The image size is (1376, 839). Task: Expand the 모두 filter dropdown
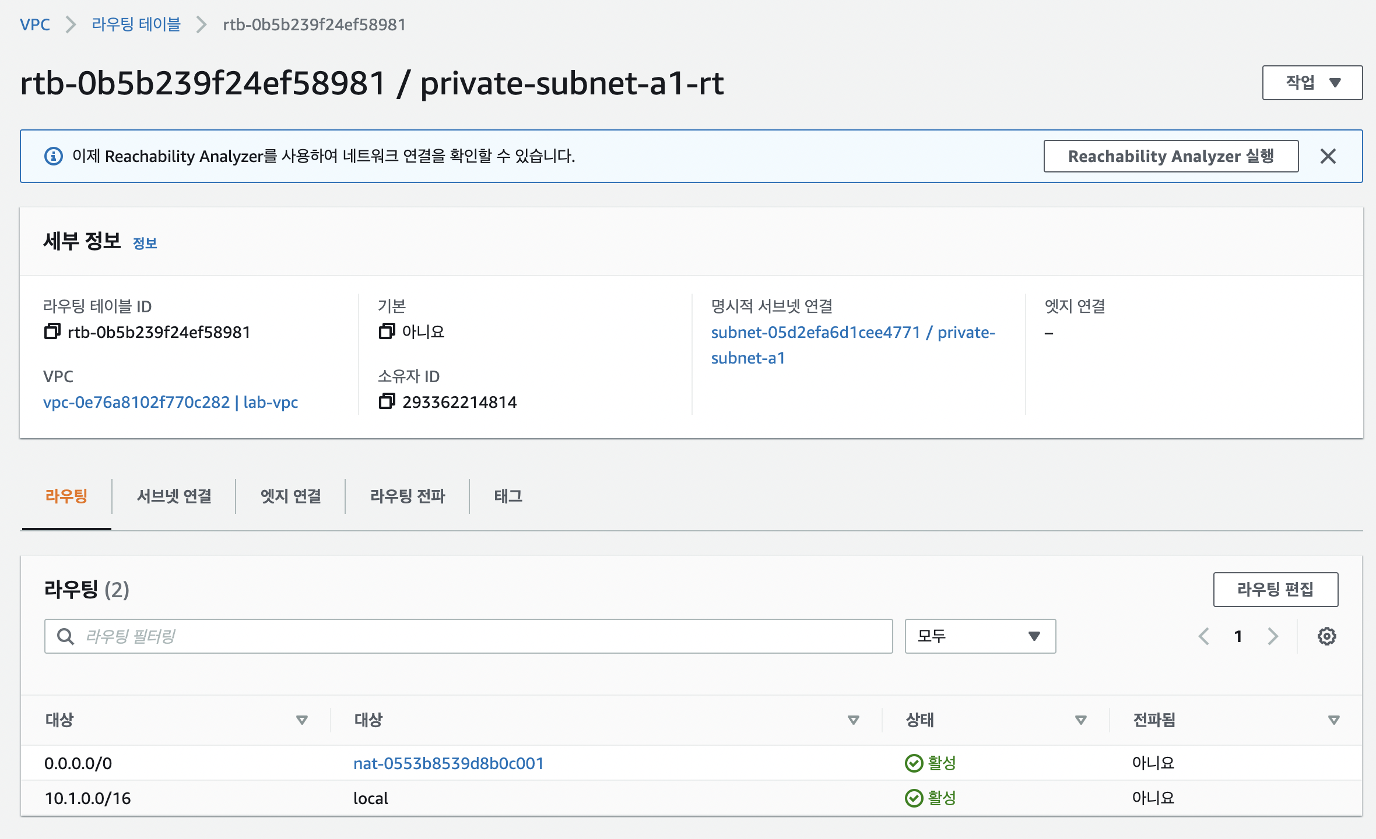(x=980, y=636)
